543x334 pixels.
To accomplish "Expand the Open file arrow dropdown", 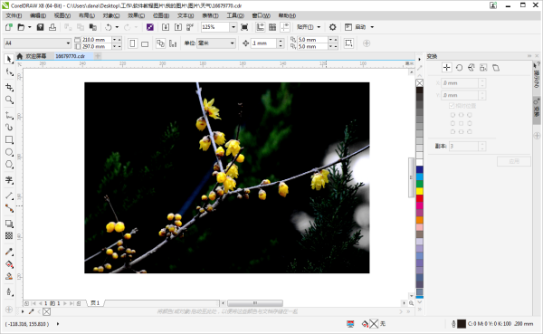I will (x=30, y=27).
